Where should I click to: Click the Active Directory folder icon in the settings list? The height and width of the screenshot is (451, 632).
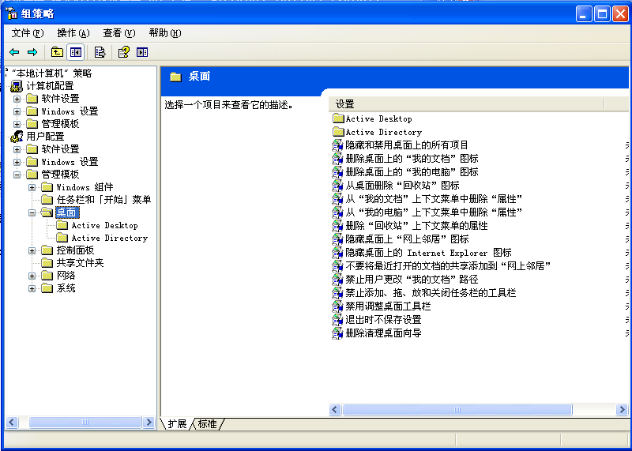[x=338, y=132]
